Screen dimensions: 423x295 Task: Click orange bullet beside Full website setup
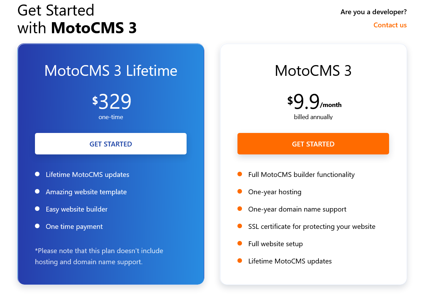click(x=240, y=243)
